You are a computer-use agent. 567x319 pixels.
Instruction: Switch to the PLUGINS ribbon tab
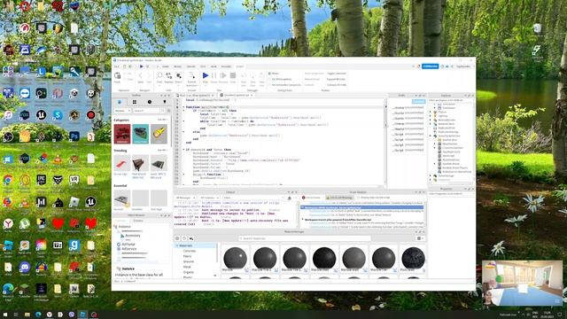pyautogui.click(x=226, y=66)
